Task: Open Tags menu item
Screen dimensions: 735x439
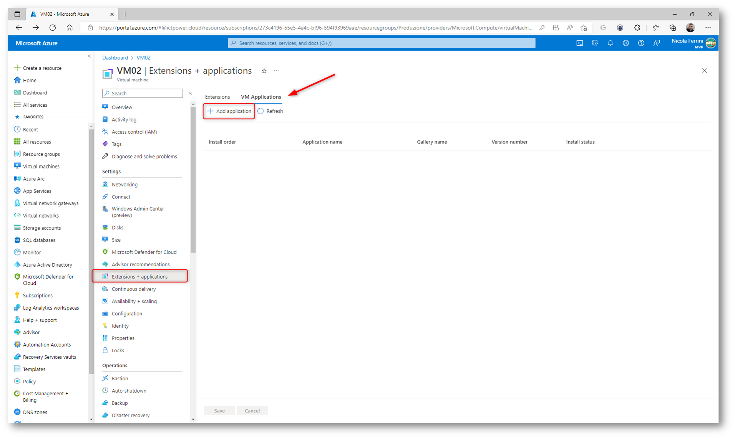Action: click(x=116, y=144)
